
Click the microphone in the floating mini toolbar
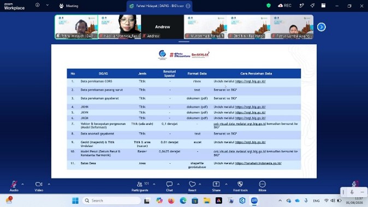352,192
